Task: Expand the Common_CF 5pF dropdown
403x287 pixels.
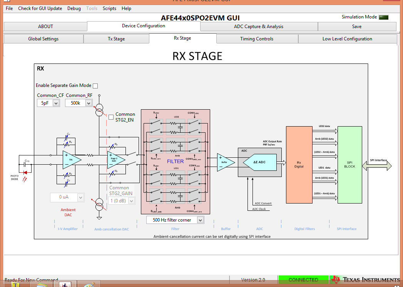Action: click(x=56, y=103)
